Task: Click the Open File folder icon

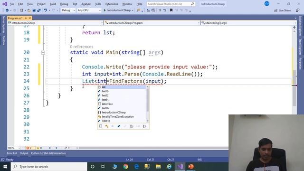Action: [x=29, y=10]
